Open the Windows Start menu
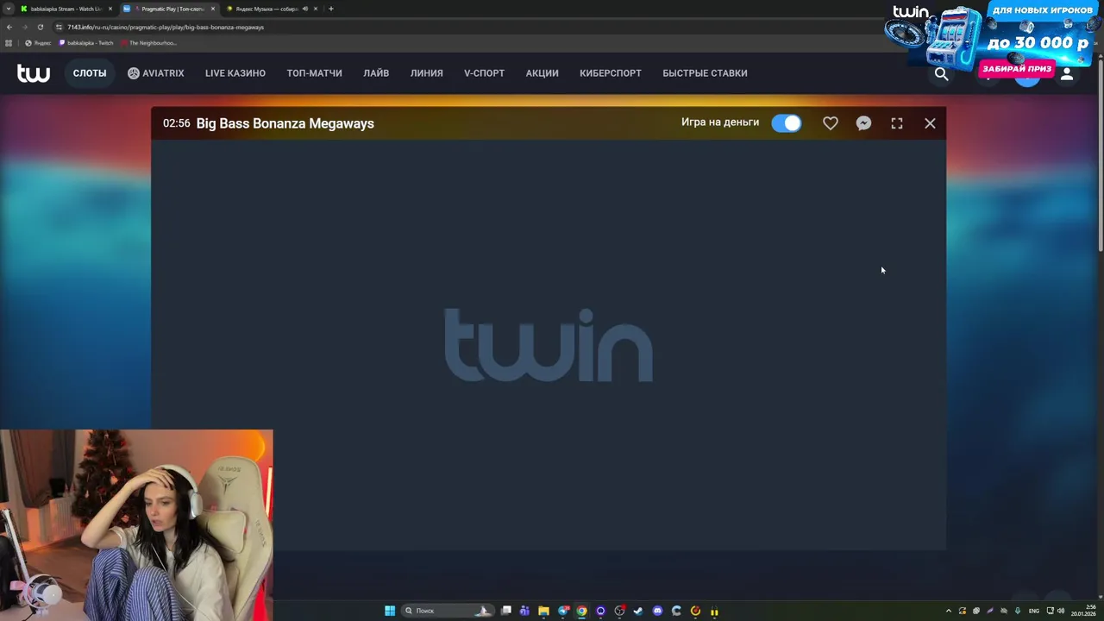 click(x=390, y=611)
